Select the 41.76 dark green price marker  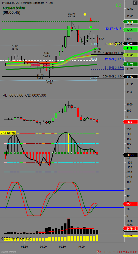click(131, 64)
